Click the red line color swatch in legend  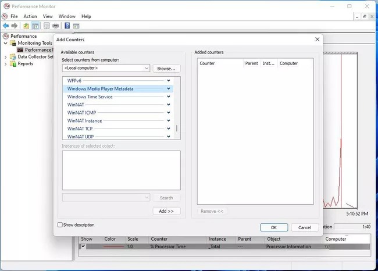tap(113, 247)
